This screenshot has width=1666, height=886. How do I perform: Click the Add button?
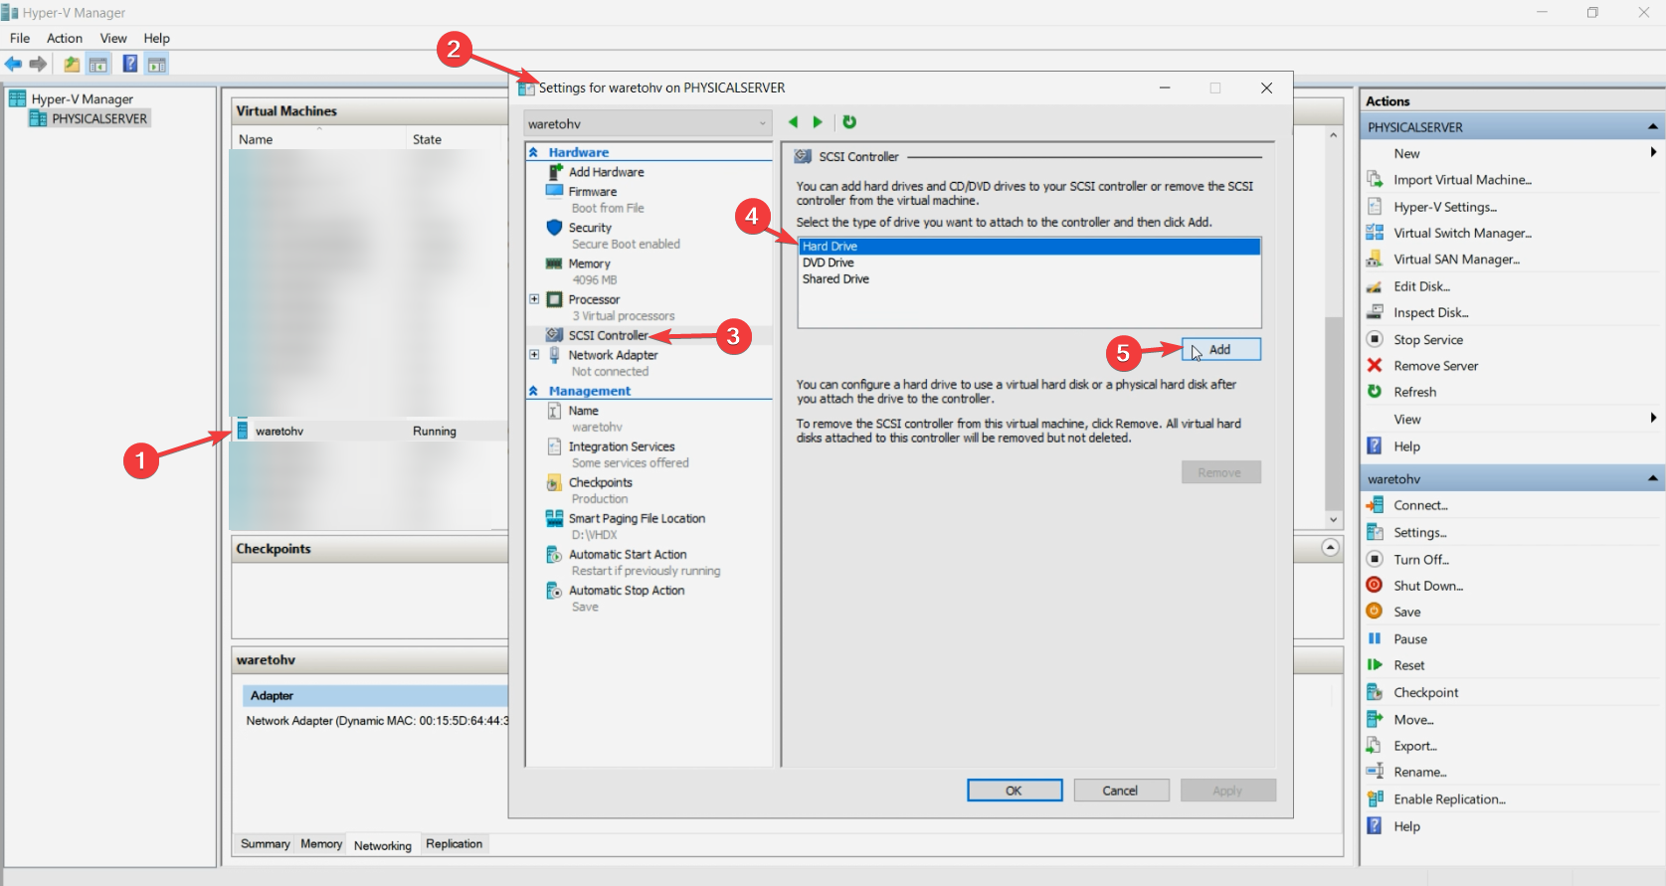[1221, 349]
